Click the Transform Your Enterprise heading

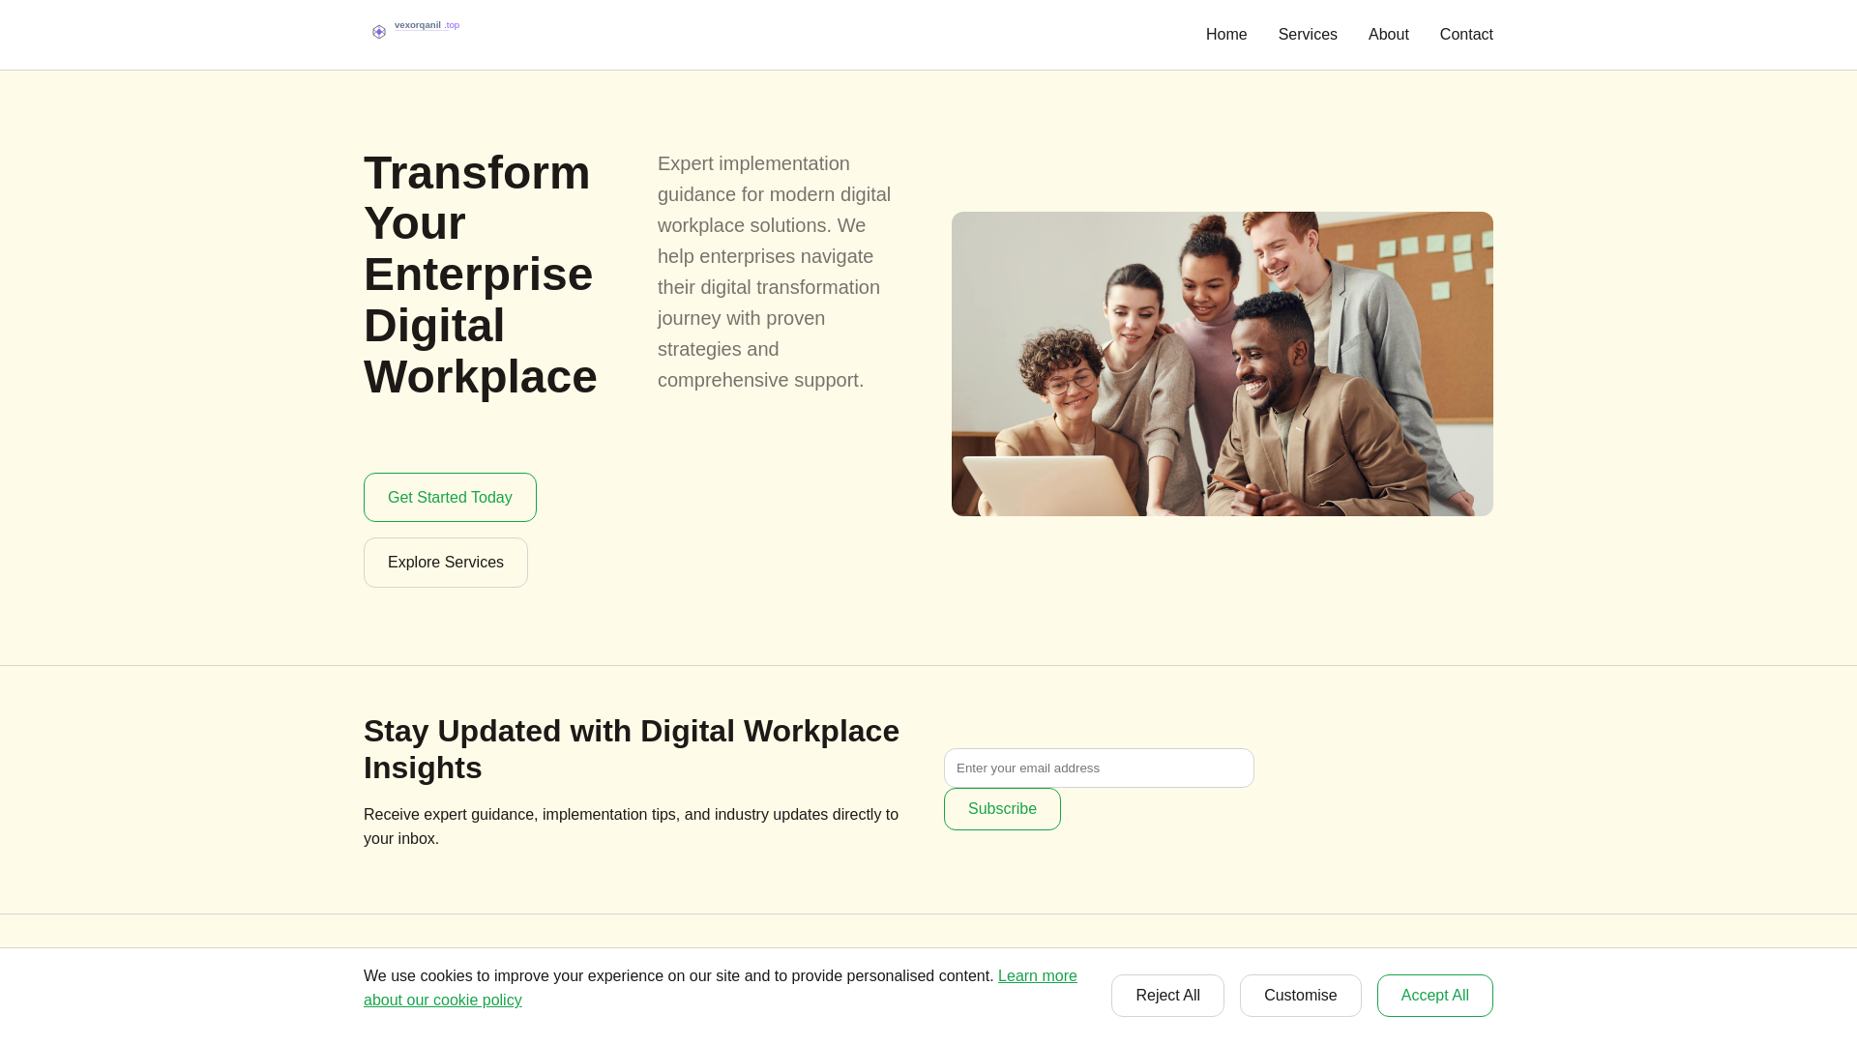point(480,275)
